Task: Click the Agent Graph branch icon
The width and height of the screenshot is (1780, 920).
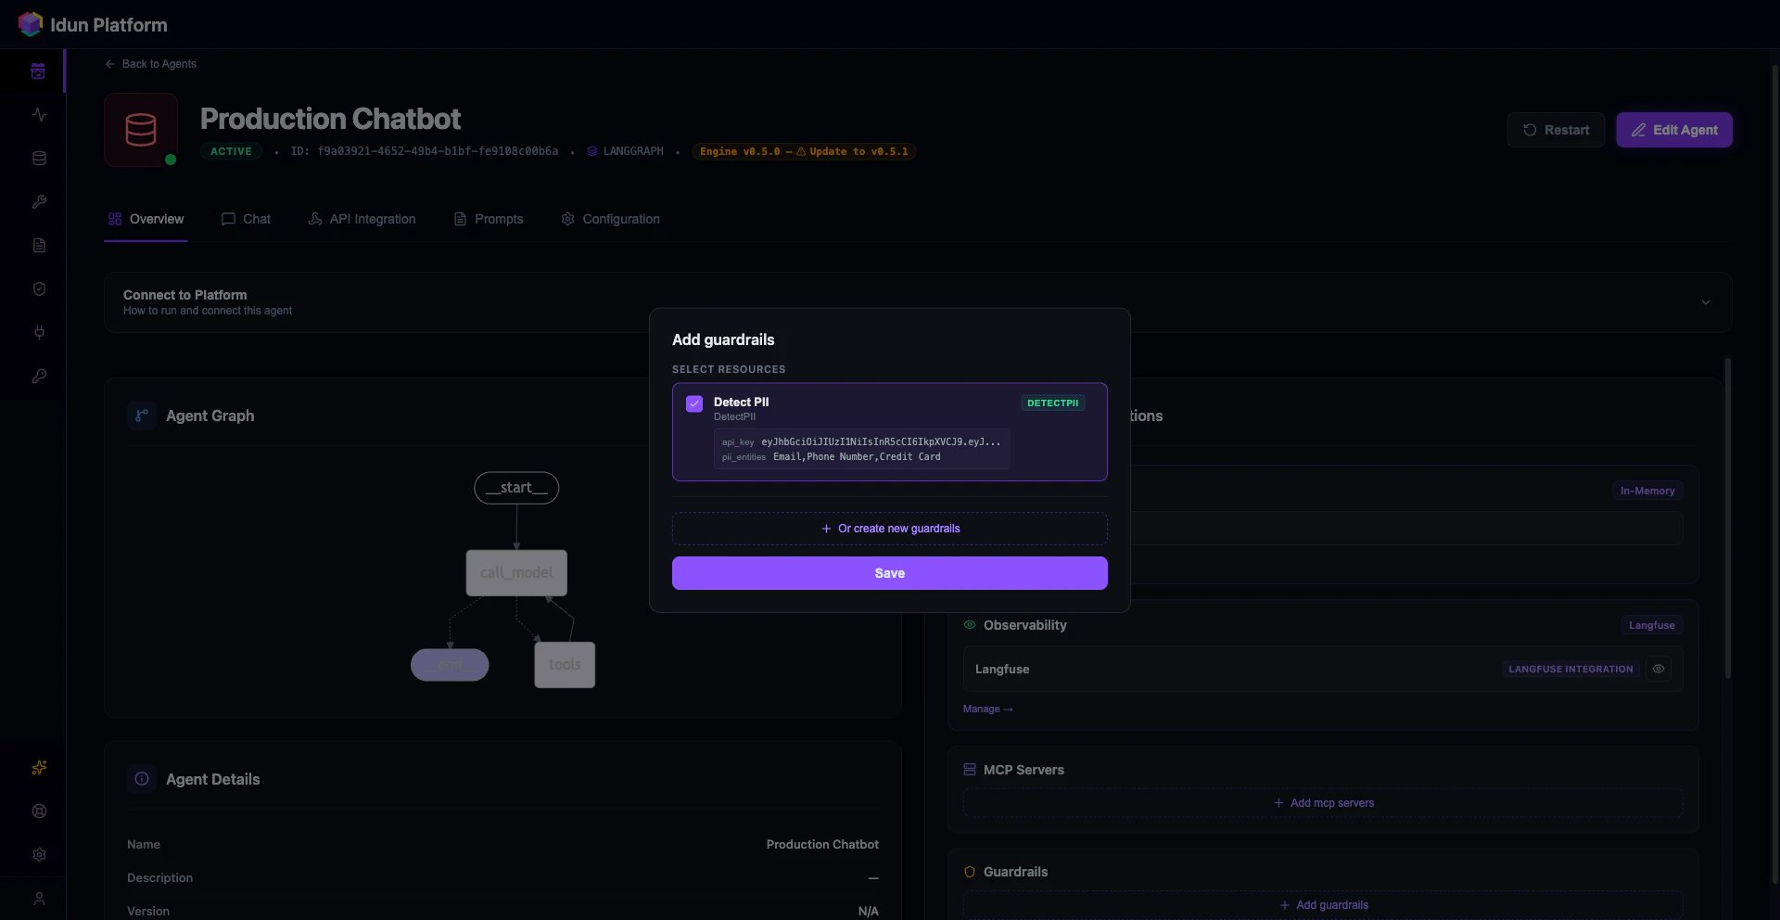Action: click(142, 415)
